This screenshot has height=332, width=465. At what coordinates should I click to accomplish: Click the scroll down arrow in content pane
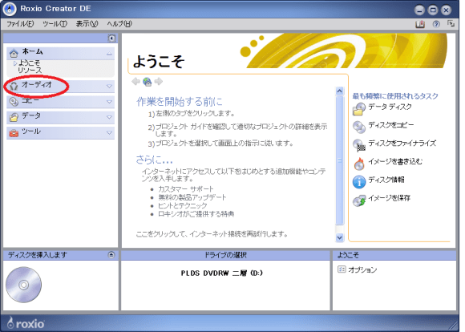click(x=340, y=237)
